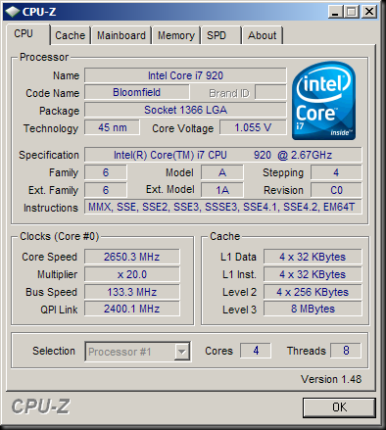Image resolution: width=386 pixels, height=430 pixels.
Task: Click the Specification field with 2.67GHz
Action: click(x=223, y=155)
